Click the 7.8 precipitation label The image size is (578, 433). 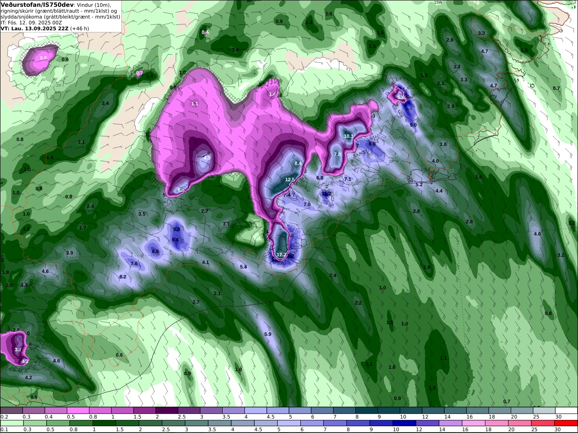(x=337, y=155)
